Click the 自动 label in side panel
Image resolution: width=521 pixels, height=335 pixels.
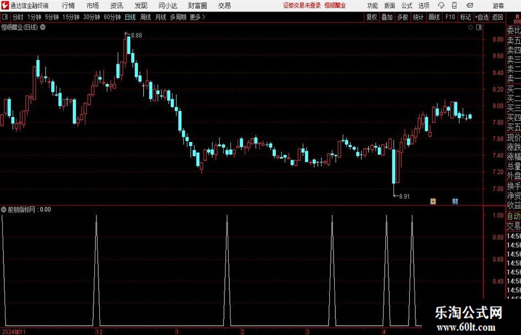[x=514, y=216]
